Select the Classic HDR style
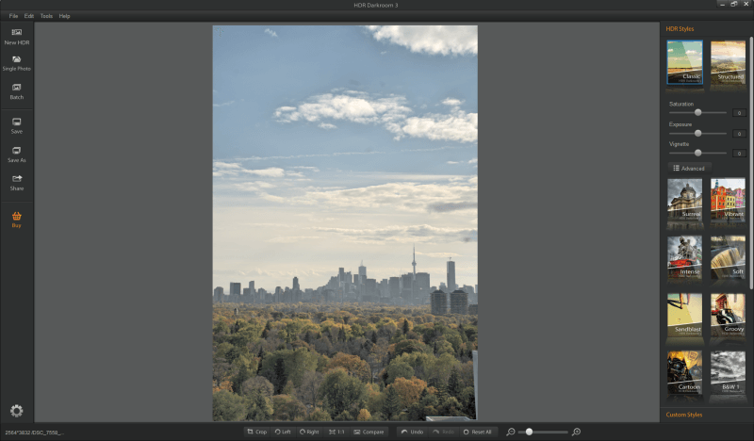 point(685,62)
